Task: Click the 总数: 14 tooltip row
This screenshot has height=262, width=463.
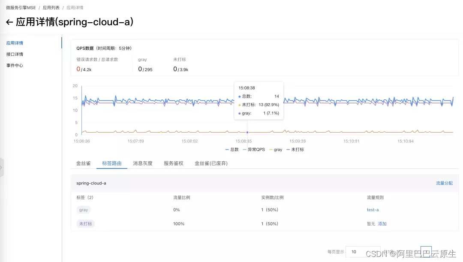Action: [x=259, y=96]
